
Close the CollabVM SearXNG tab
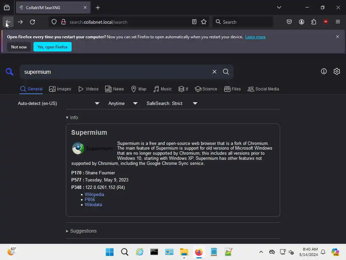[x=85, y=7]
